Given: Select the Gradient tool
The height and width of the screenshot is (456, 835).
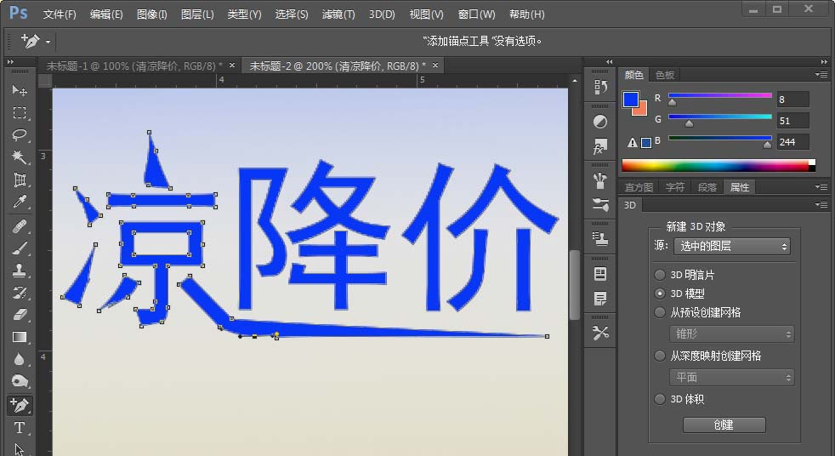Looking at the screenshot, I should [19, 338].
